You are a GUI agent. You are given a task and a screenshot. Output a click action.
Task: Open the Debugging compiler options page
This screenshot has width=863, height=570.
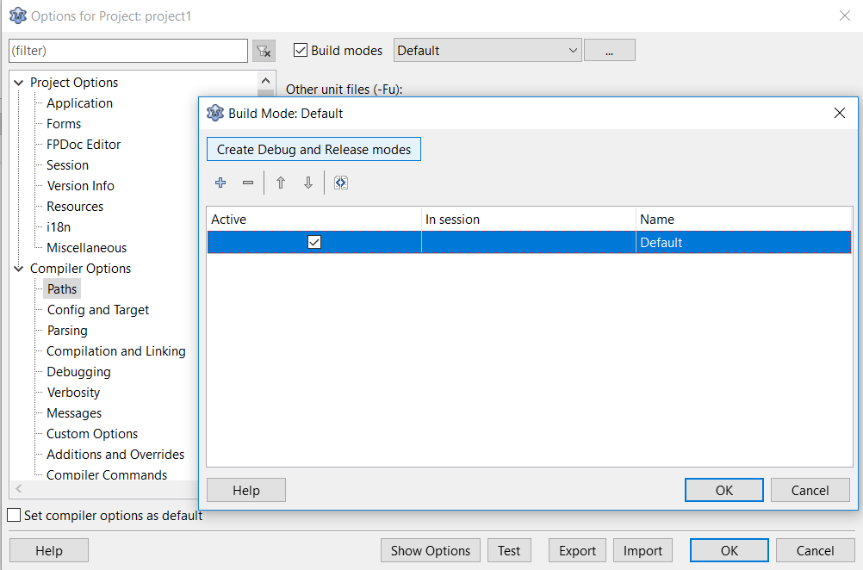click(78, 372)
